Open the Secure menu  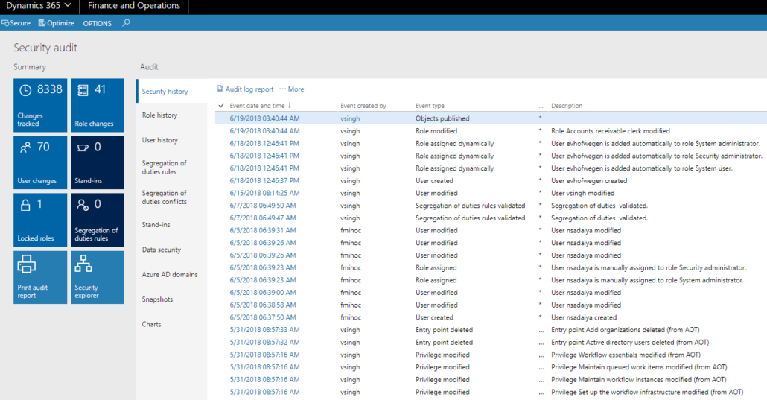16,23
